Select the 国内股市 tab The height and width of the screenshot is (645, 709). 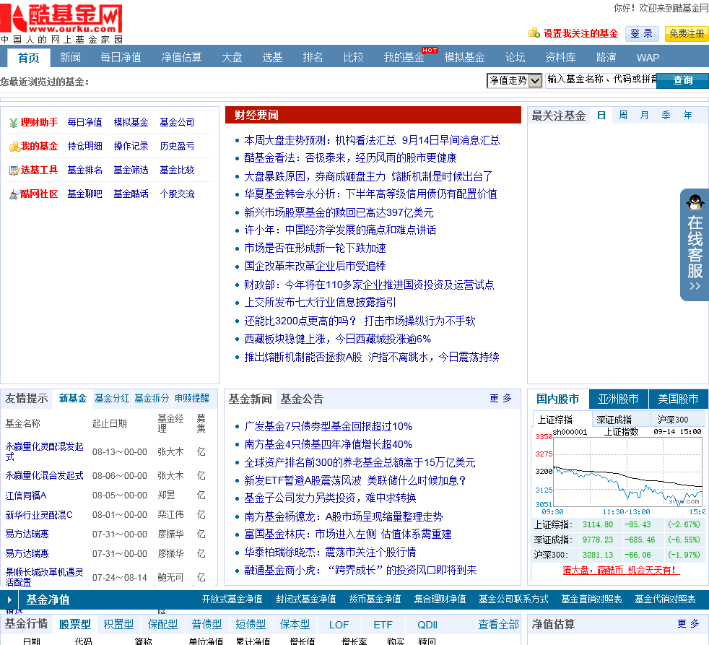pyautogui.click(x=557, y=399)
